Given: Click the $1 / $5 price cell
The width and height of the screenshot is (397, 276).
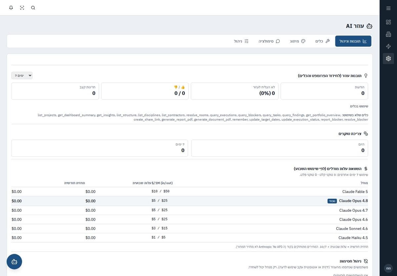Looking at the screenshot, I should (x=158, y=238).
